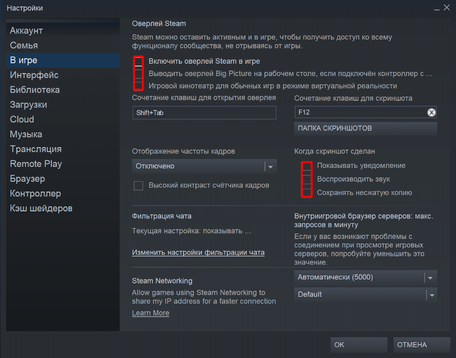456x358 pixels.
Task: Open the 'Default' Steam Networking dropdown
Action: click(365, 295)
